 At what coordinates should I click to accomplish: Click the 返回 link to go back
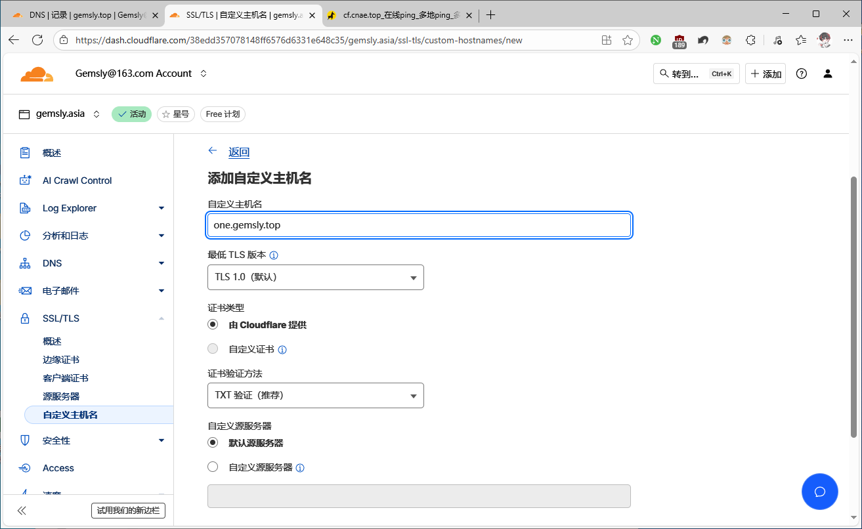238,152
